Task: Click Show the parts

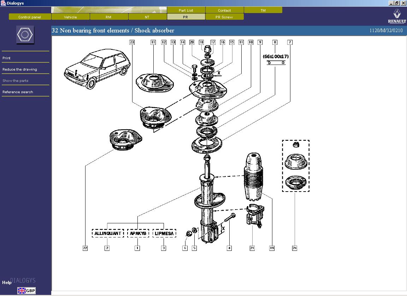Action: point(15,80)
